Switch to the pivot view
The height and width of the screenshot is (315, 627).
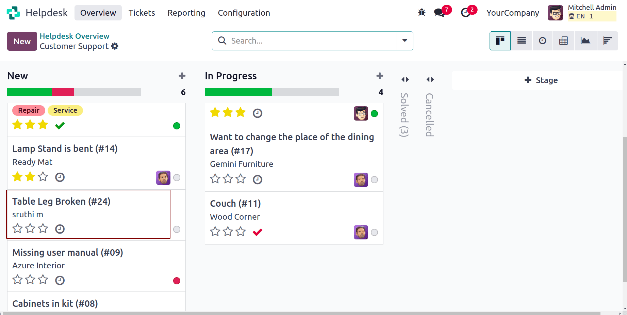pos(563,41)
